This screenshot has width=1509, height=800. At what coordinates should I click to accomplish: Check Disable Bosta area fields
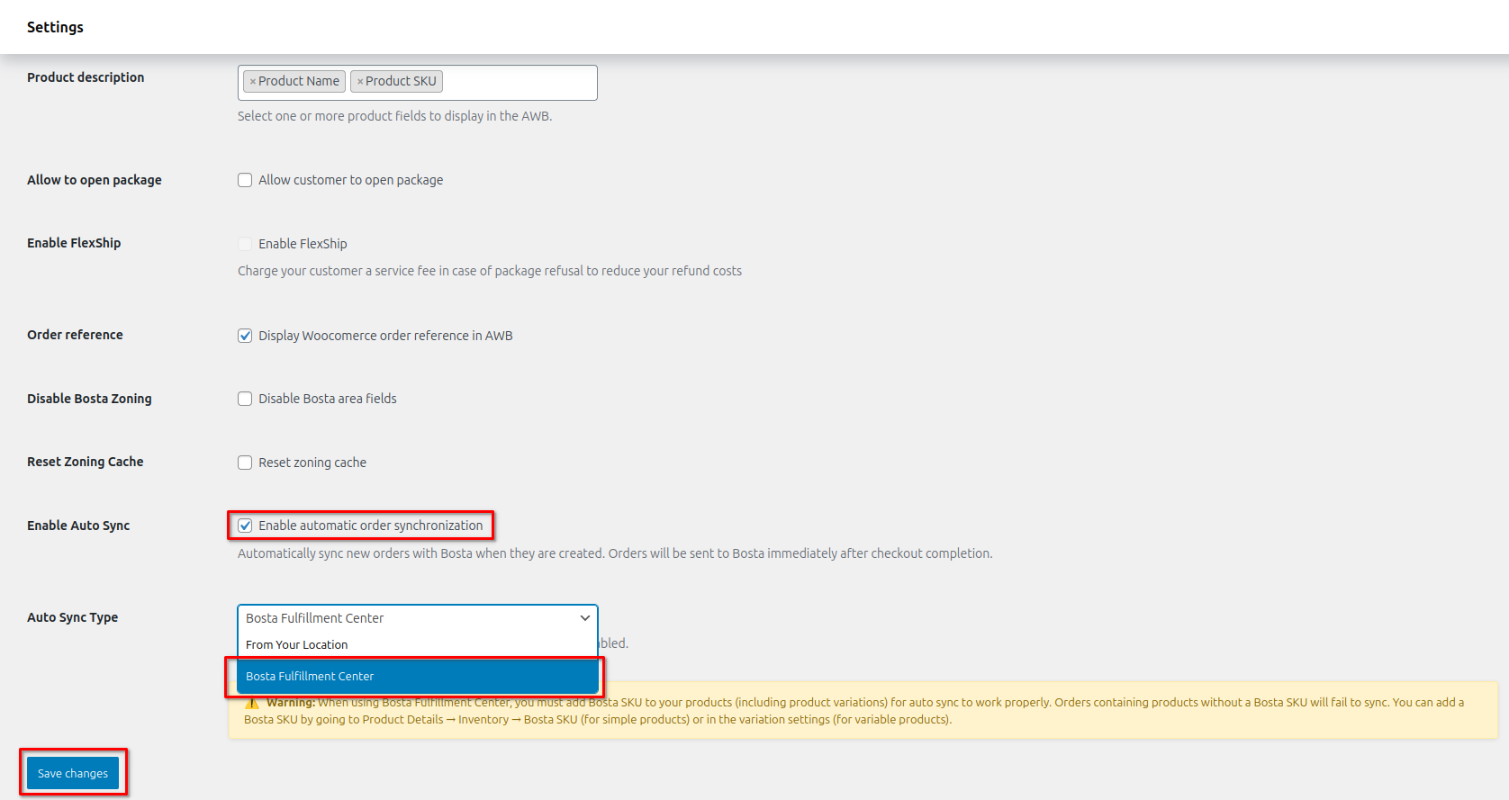(x=245, y=399)
